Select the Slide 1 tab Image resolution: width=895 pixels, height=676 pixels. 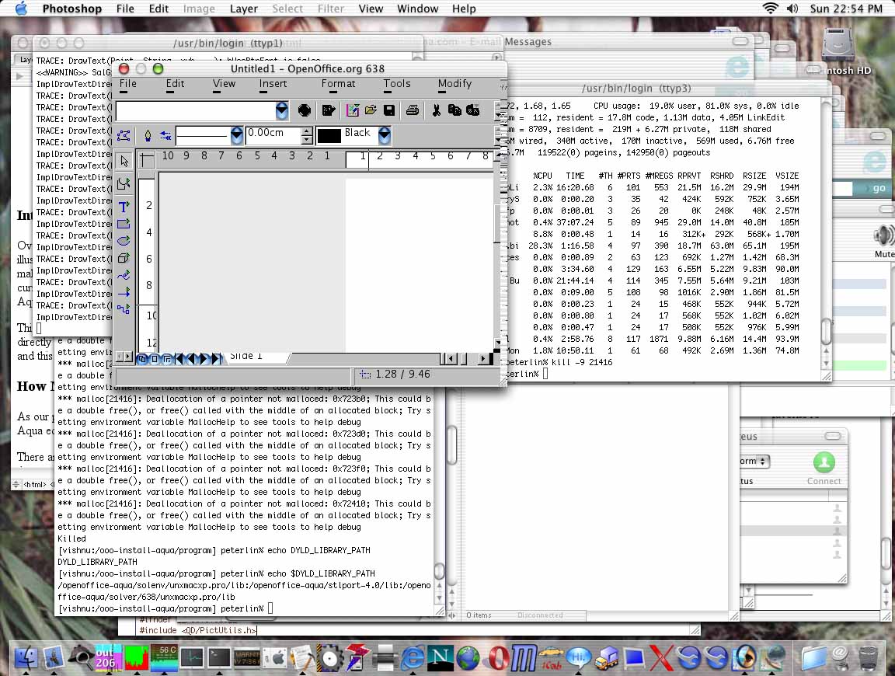click(x=254, y=357)
